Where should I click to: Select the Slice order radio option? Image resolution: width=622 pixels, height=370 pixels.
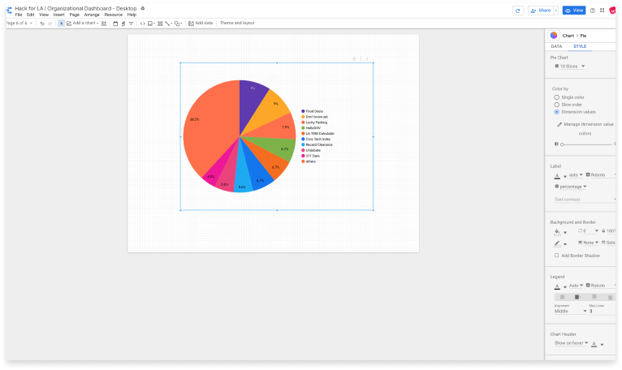pyautogui.click(x=556, y=105)
